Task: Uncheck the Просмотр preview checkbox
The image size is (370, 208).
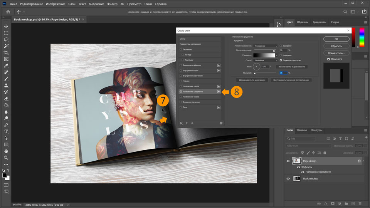Action: 328,59
